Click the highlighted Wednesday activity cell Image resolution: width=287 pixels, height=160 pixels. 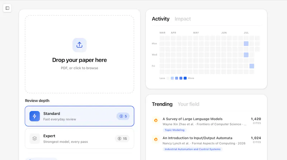pyautogui.click(x=246, y=55)
